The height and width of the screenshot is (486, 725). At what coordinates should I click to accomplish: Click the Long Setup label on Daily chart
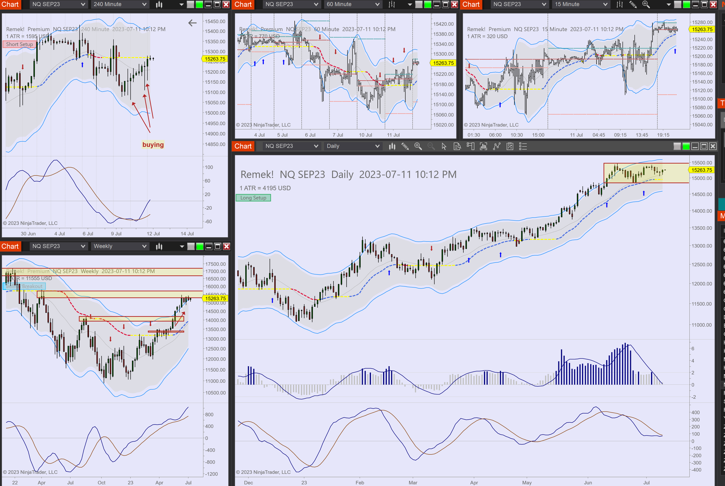pyautogui.click(x=253, y=198)
